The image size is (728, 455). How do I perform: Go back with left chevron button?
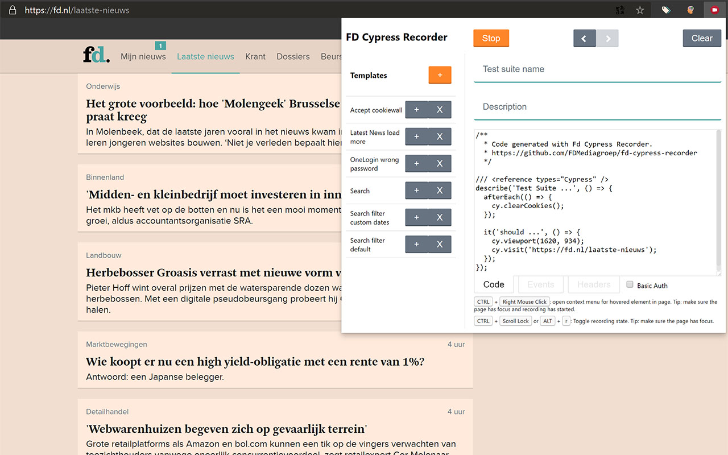(584, 38)
